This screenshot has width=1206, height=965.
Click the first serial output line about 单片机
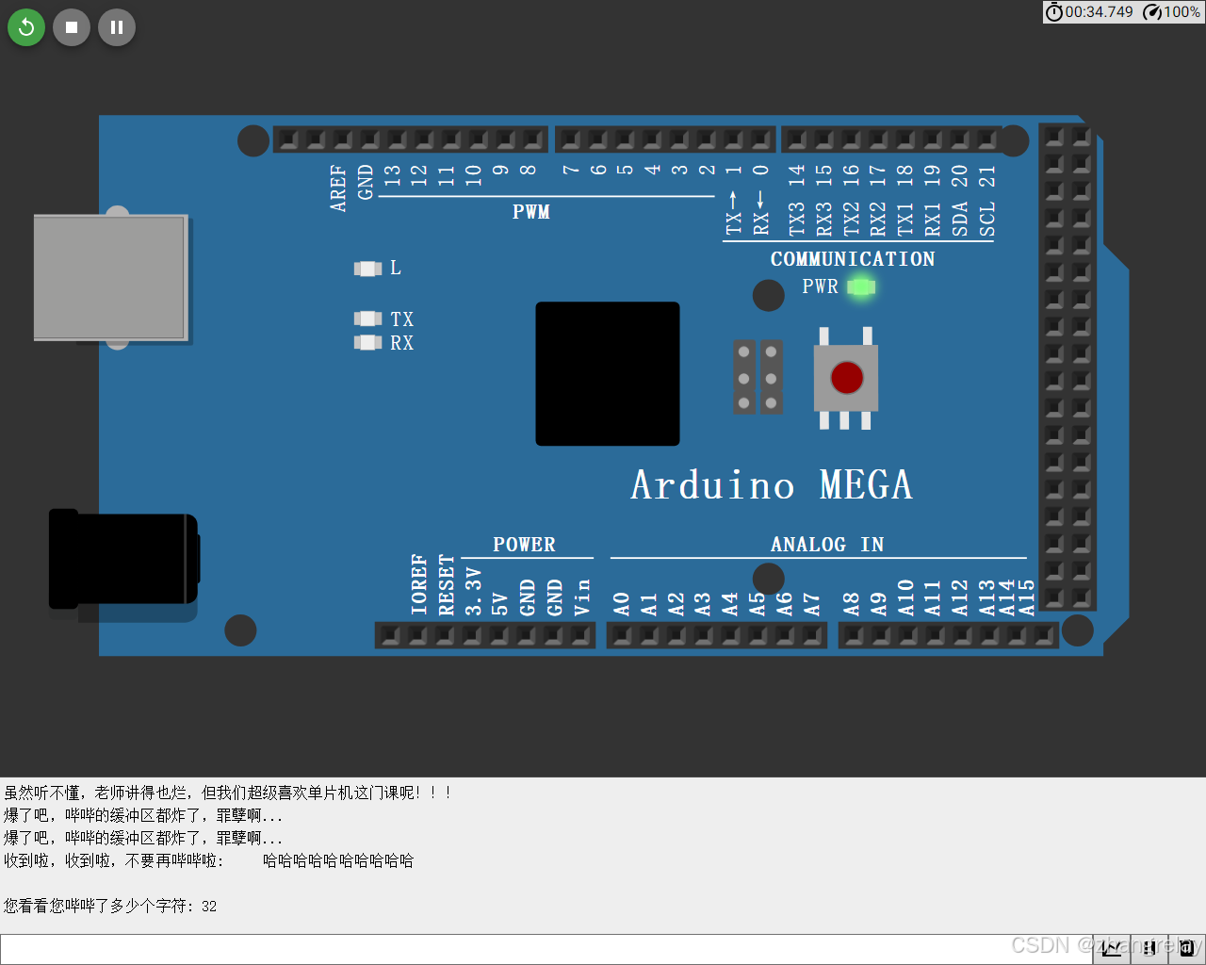pos(228,793)
